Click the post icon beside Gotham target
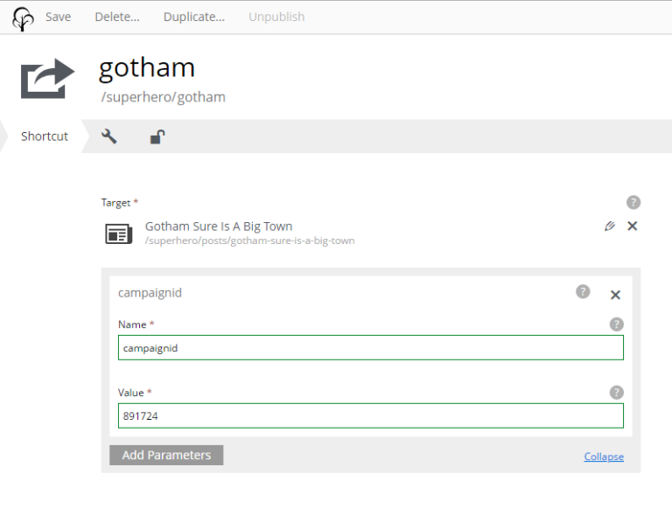Image resolution: width=672 pixels, height=509 pixels. [119, 234]
